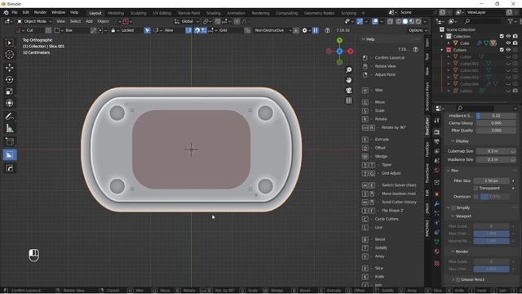Open the Output properties tab icon
This screenshot has width=522, height=294.
pos(437,141)
